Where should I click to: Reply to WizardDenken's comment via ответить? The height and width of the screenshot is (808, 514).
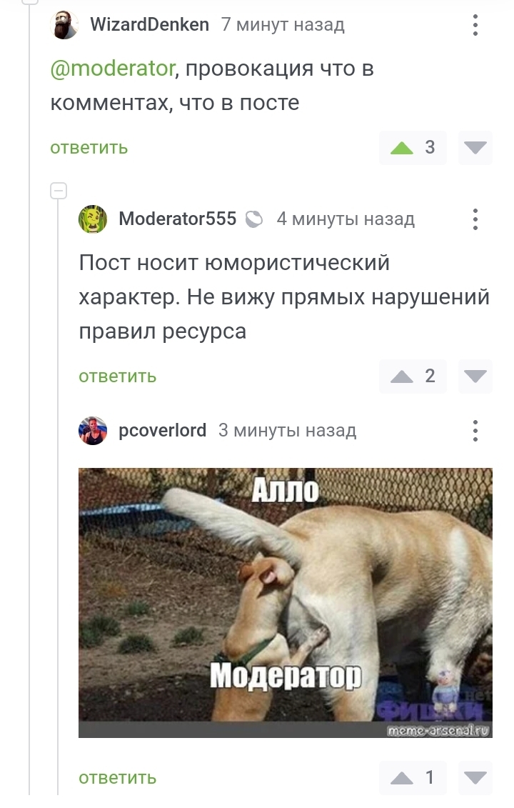[89, 148]
